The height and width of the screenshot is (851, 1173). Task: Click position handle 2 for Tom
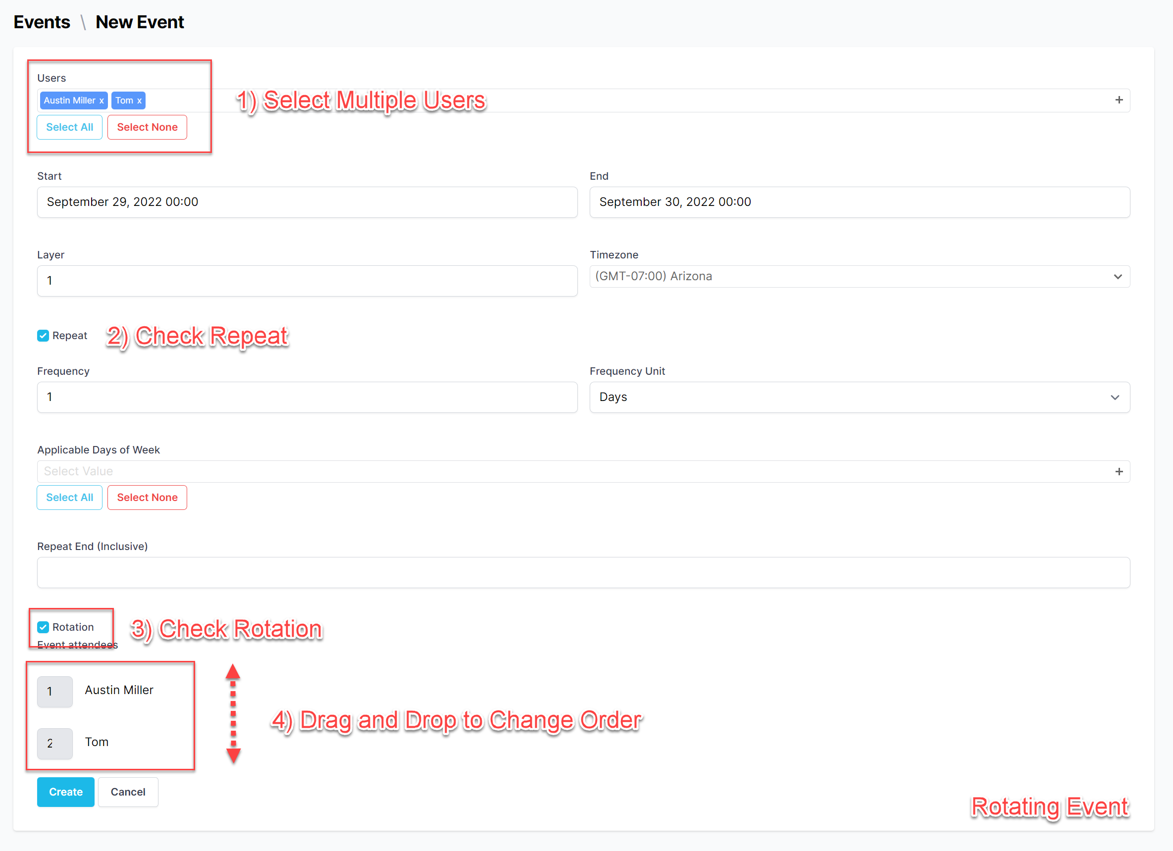point(55,744)
